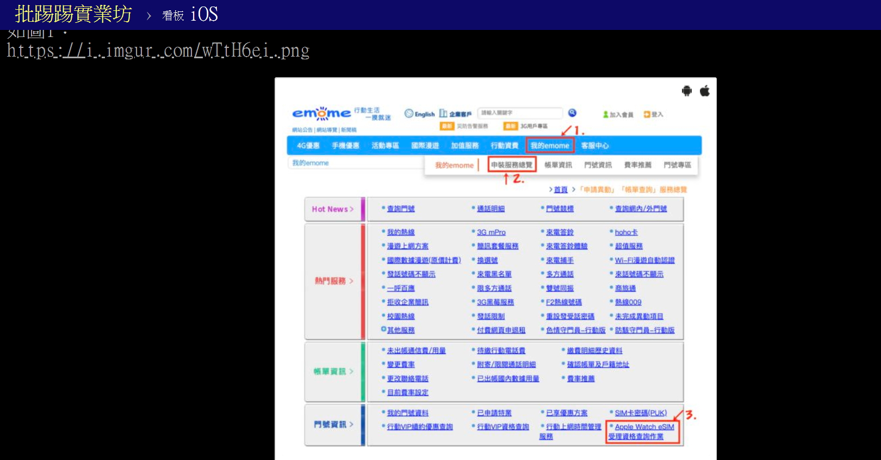Viewport: 881px width, 460px height.
Task: Open the 未出帳通信費/用量 link
Action: [416, 351]
